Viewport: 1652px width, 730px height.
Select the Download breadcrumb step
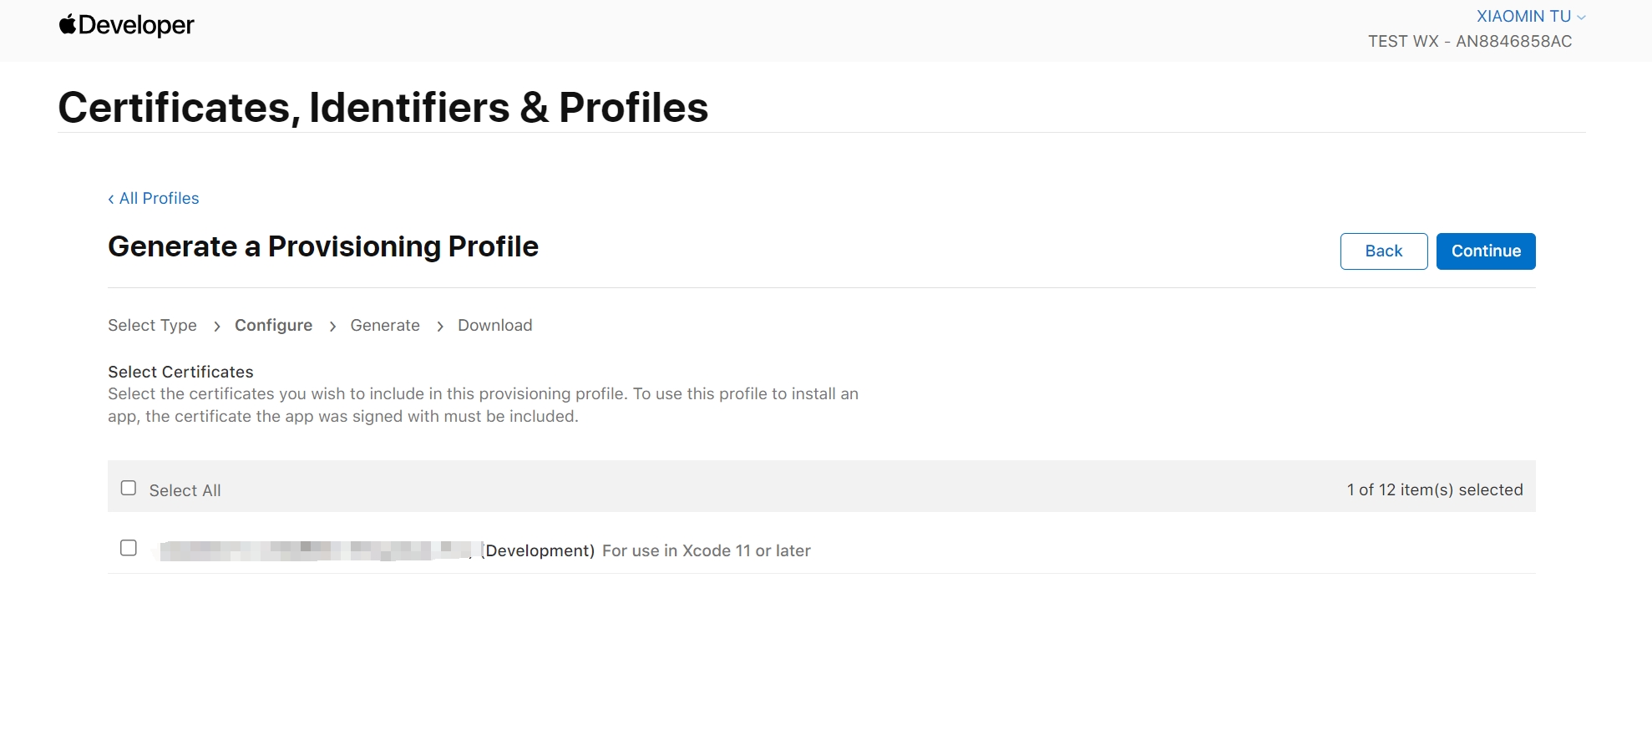[x=494, y=325]
